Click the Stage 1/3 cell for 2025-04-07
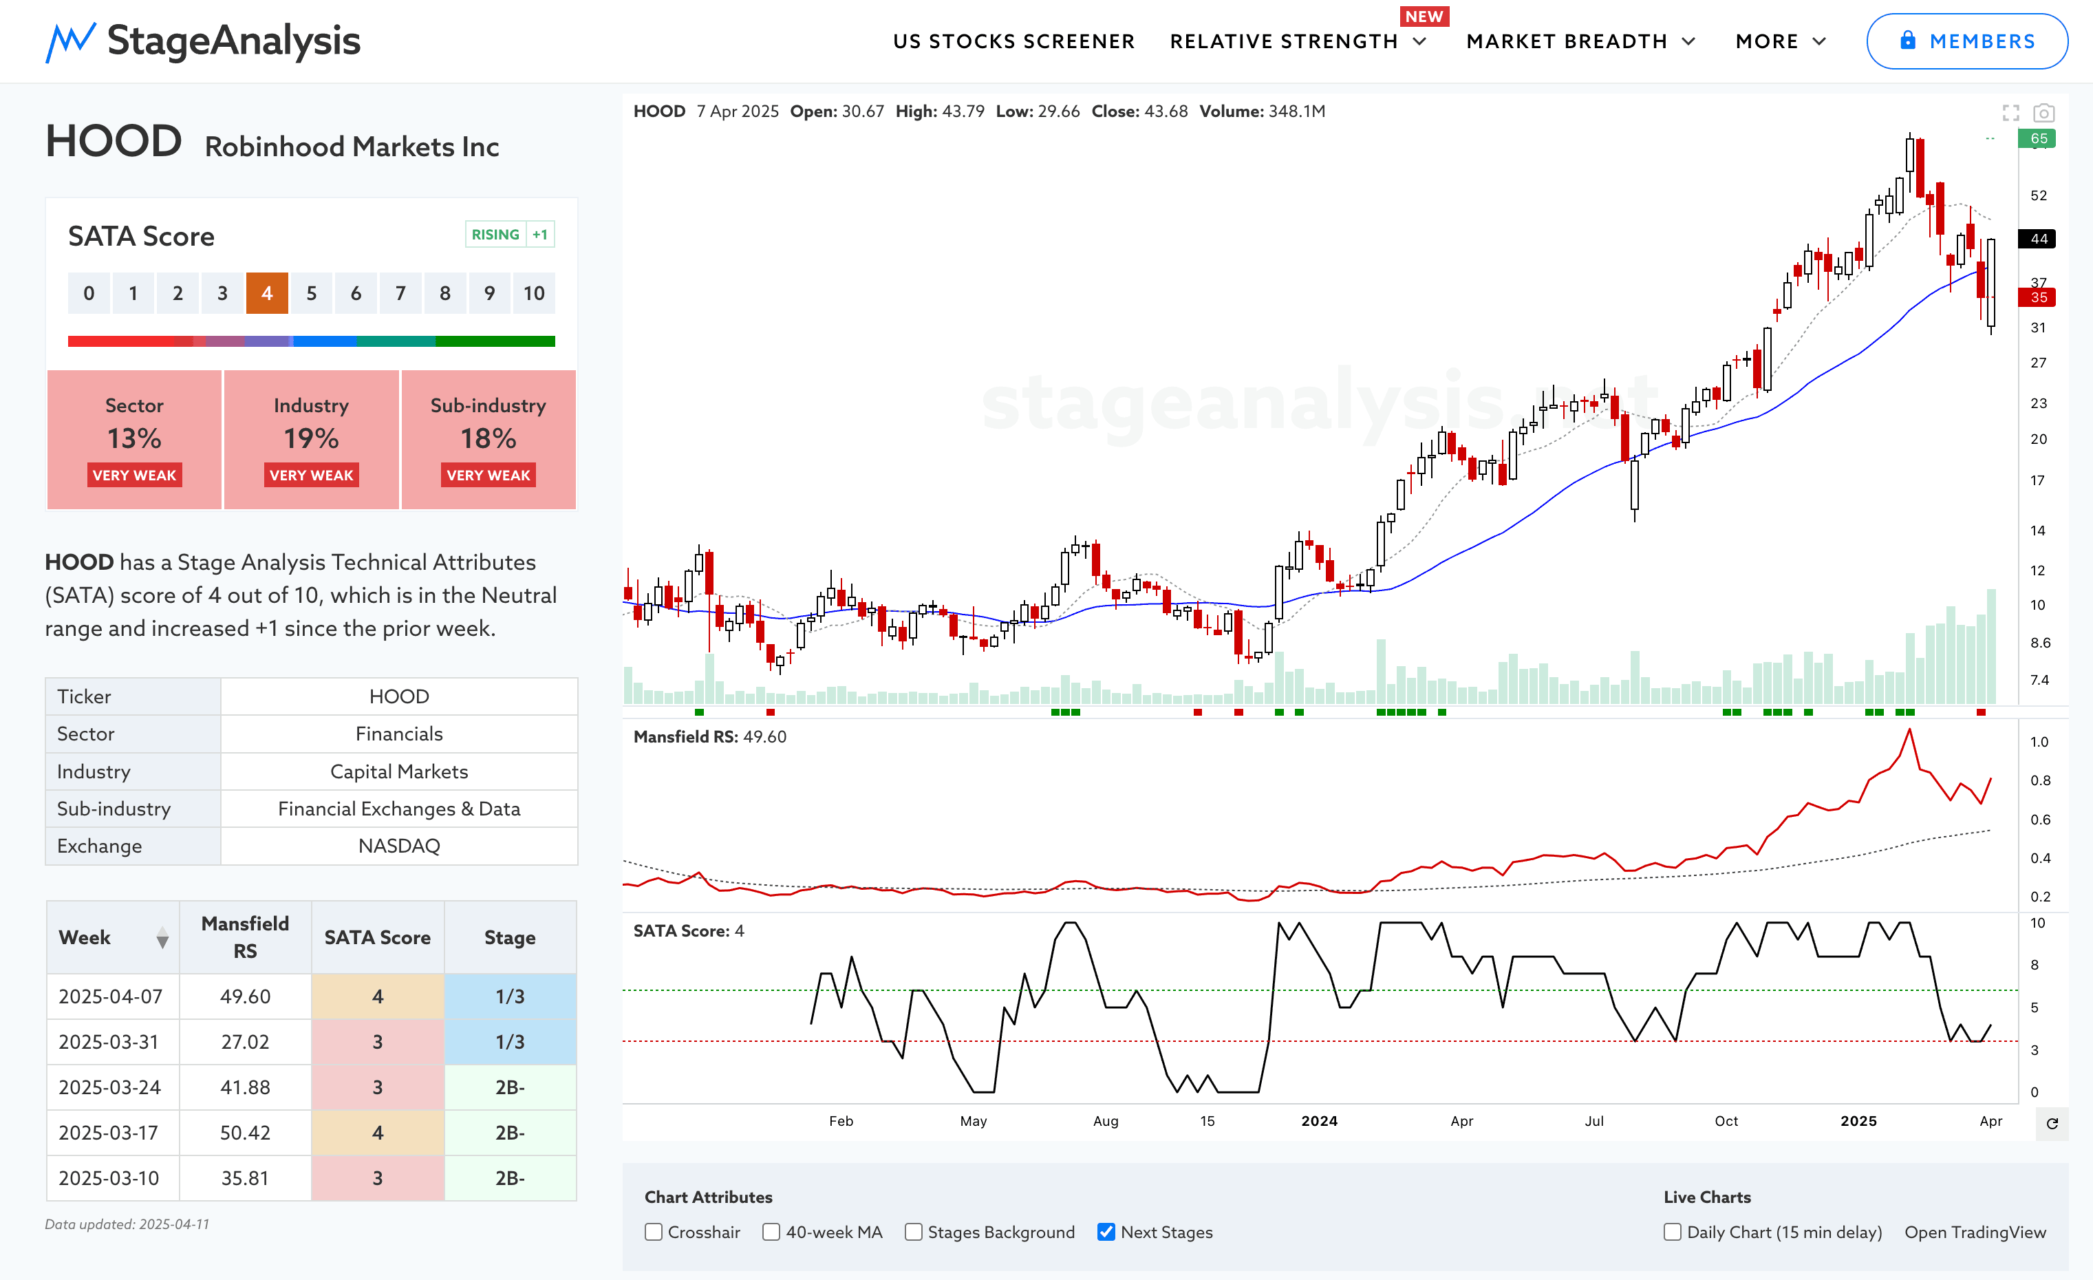 pos(511,996)
